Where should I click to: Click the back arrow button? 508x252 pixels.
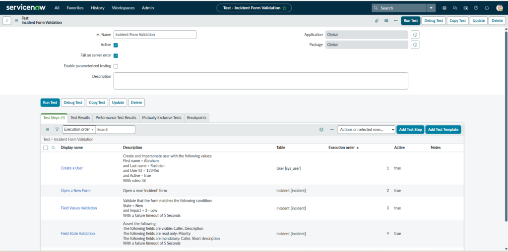pos(7,21)
